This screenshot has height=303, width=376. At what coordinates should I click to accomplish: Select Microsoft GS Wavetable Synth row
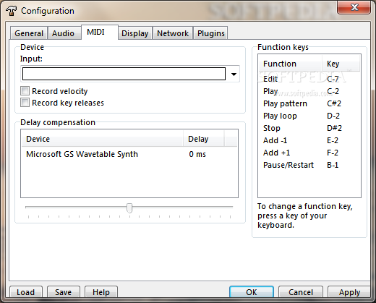pyautogui.click(x=129, y=154)
